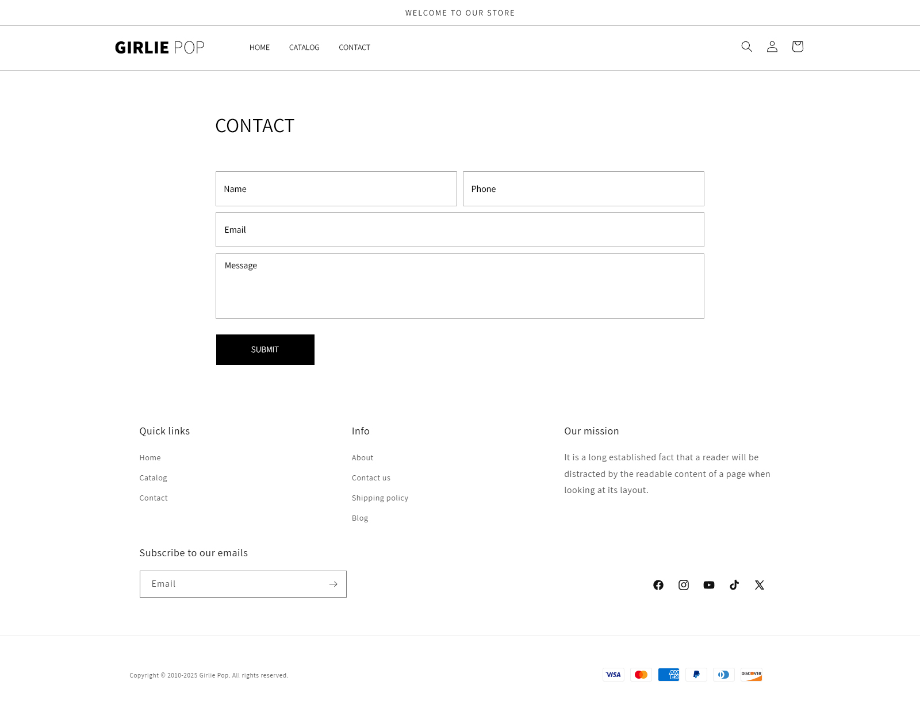Open the search icon in header
Image resolution: width=920 pixels, height=712 pixels.
(746, 47)
